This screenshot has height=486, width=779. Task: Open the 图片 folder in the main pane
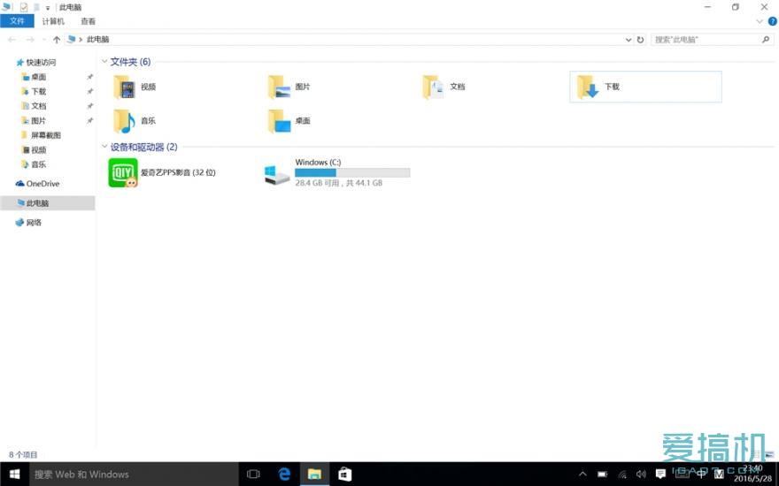[289, 87]
